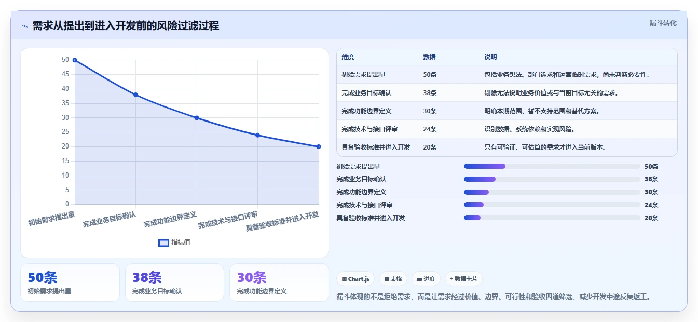Click the progress bar for 完成技术与接口评审

[x=552, y=205]
